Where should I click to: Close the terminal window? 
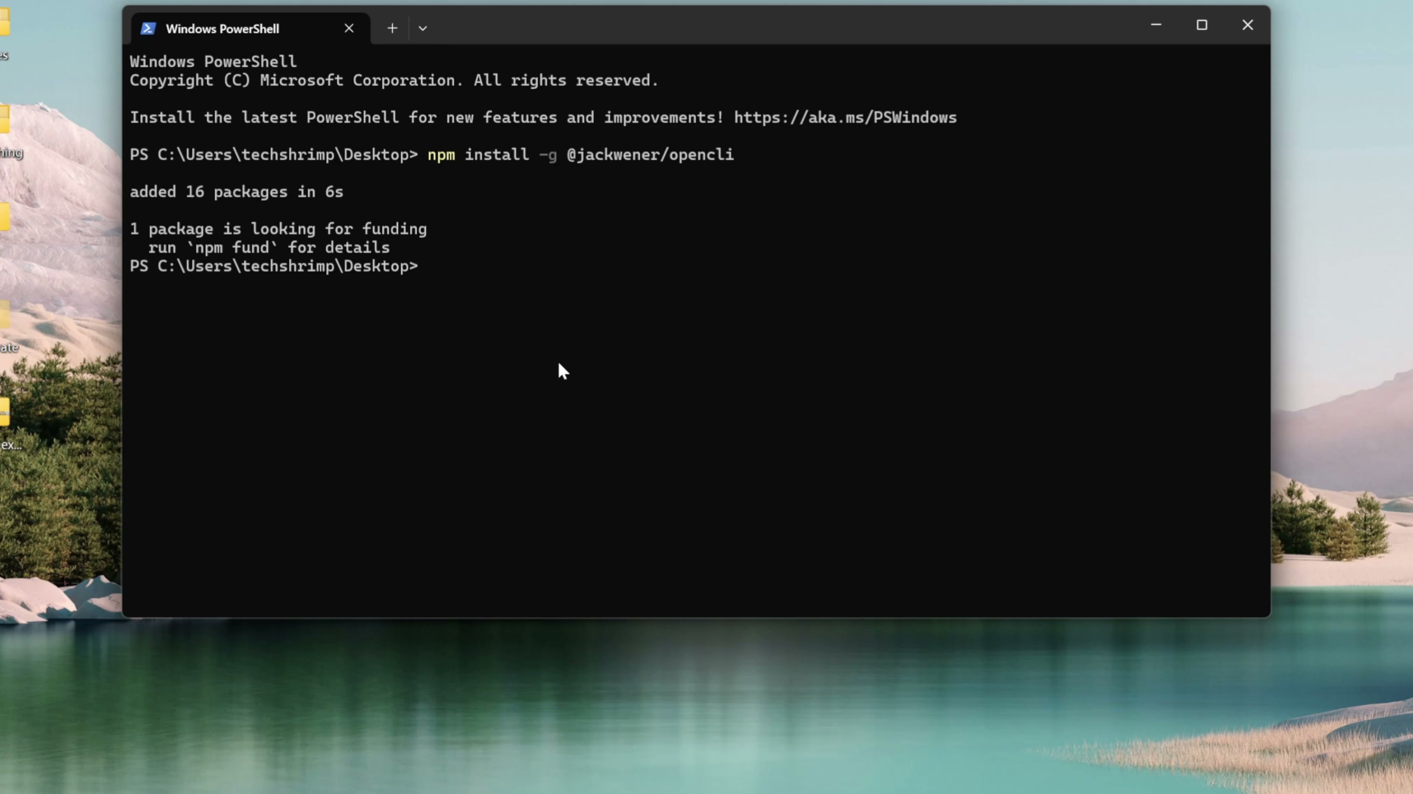pos(1247,25)
